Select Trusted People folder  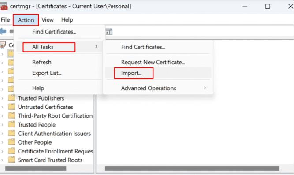[x=37, y=125]
